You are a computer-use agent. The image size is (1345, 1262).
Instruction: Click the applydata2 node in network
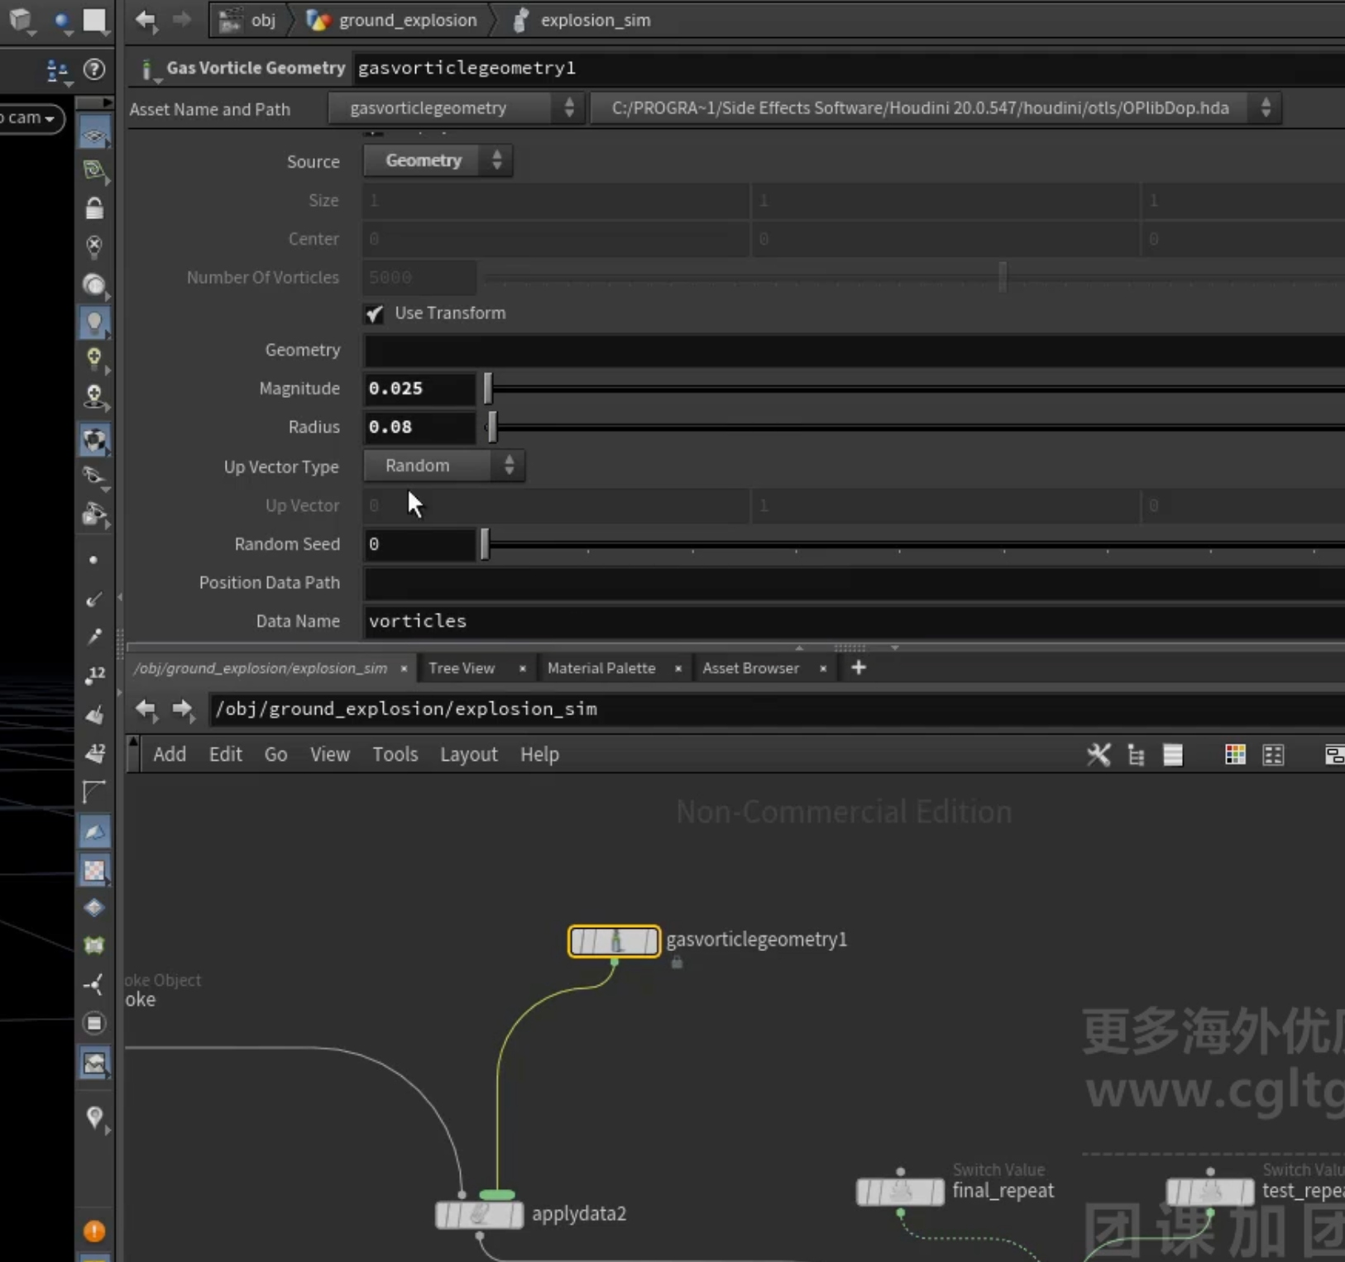479,1214
